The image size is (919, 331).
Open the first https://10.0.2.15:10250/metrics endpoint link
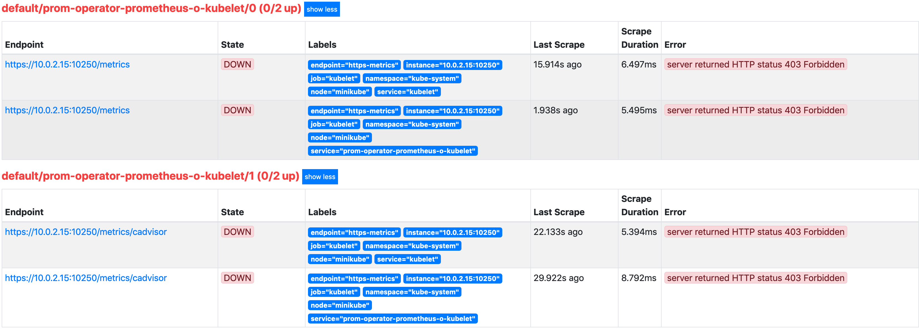(x=68, y=64)
